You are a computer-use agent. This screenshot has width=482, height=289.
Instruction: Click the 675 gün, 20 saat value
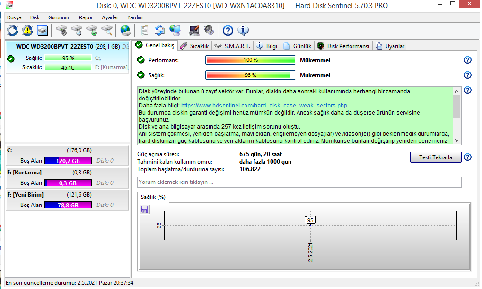point(261,154)
